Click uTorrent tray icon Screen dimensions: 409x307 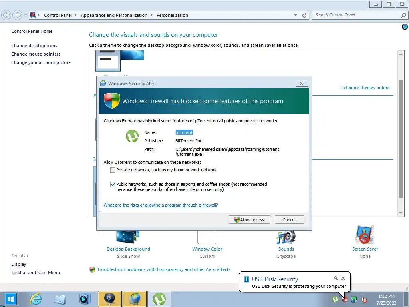(x=335, y=299)
